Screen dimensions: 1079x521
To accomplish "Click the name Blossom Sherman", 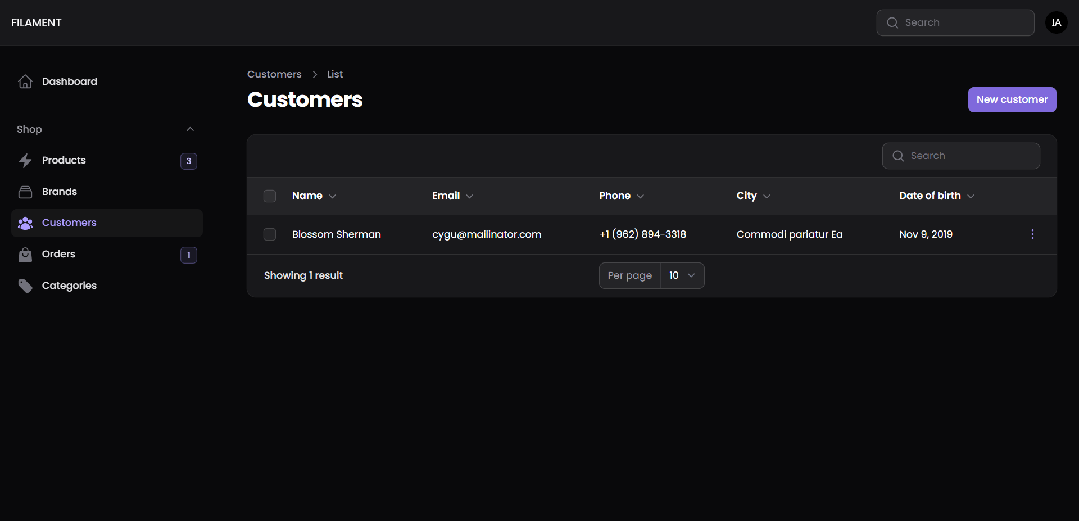I will (x=337, y=234).
